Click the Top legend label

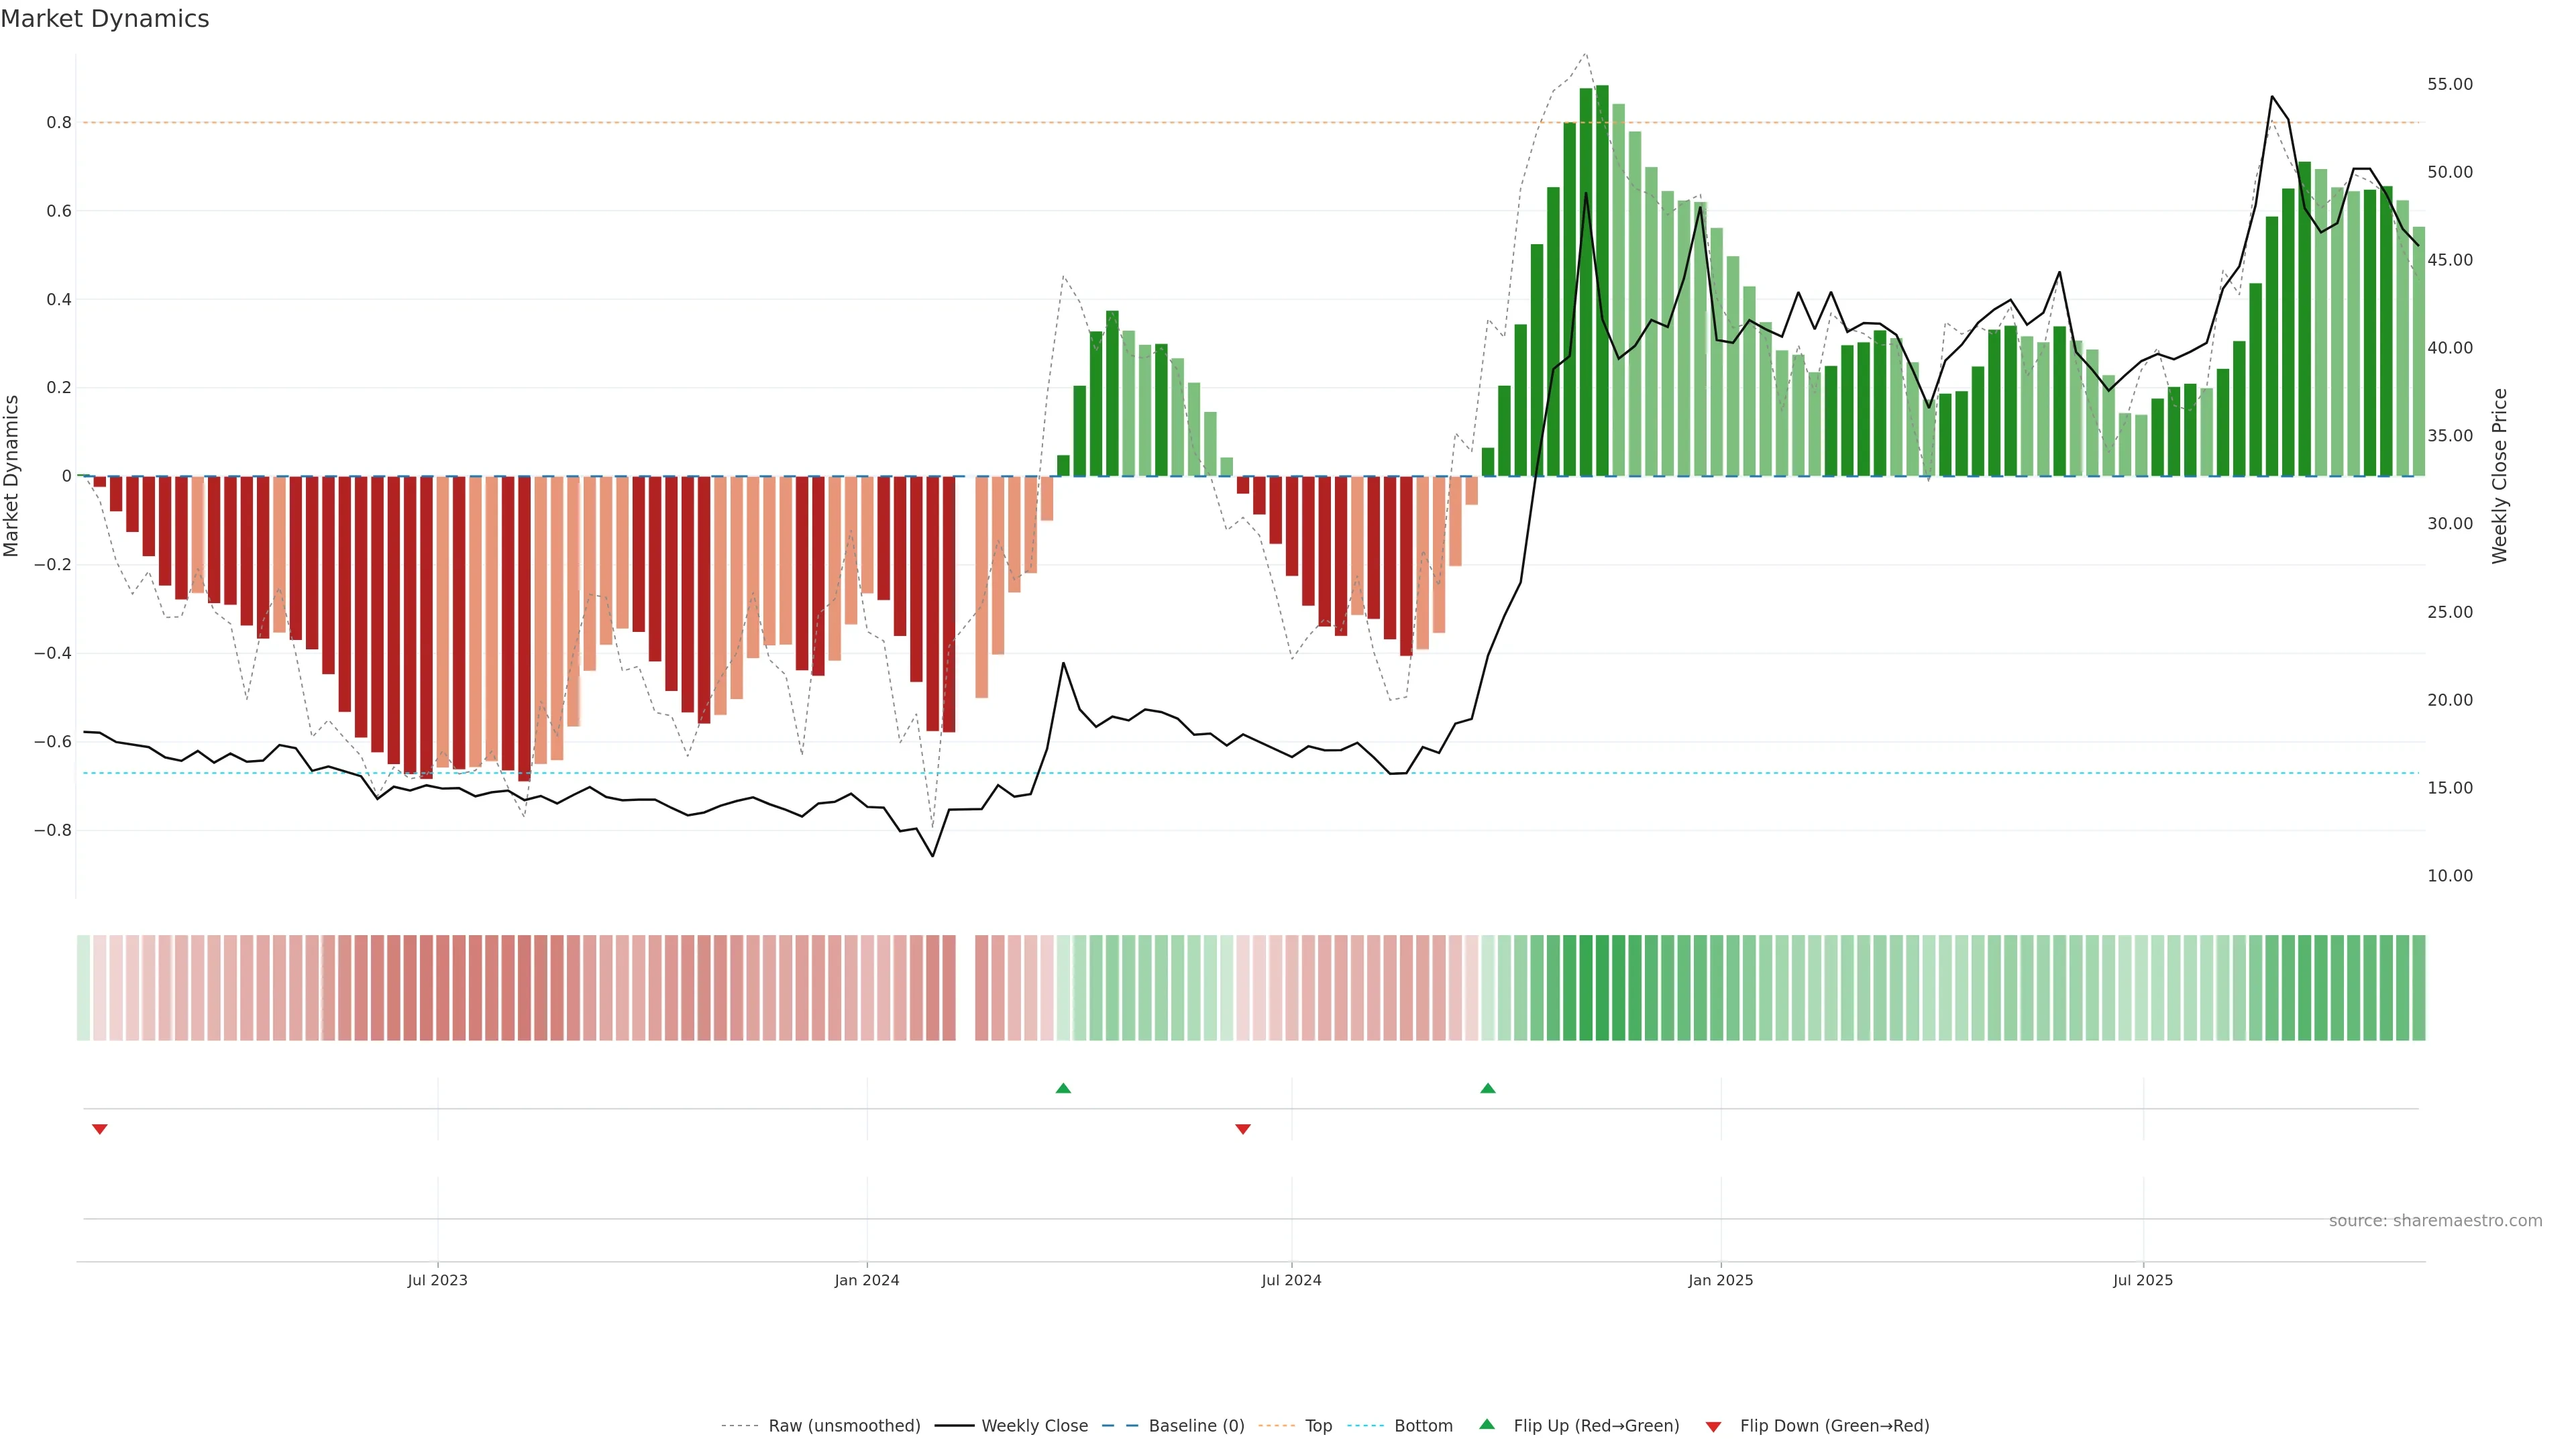(1318, 1426)
